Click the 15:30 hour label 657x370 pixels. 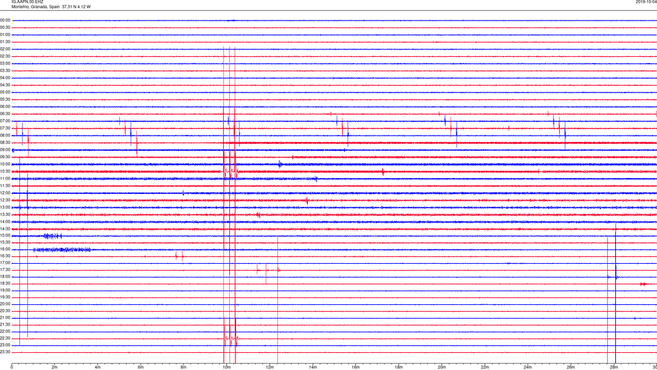coord(5,242)
